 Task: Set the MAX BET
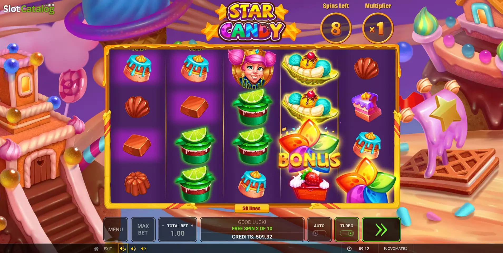coord(143,230)
